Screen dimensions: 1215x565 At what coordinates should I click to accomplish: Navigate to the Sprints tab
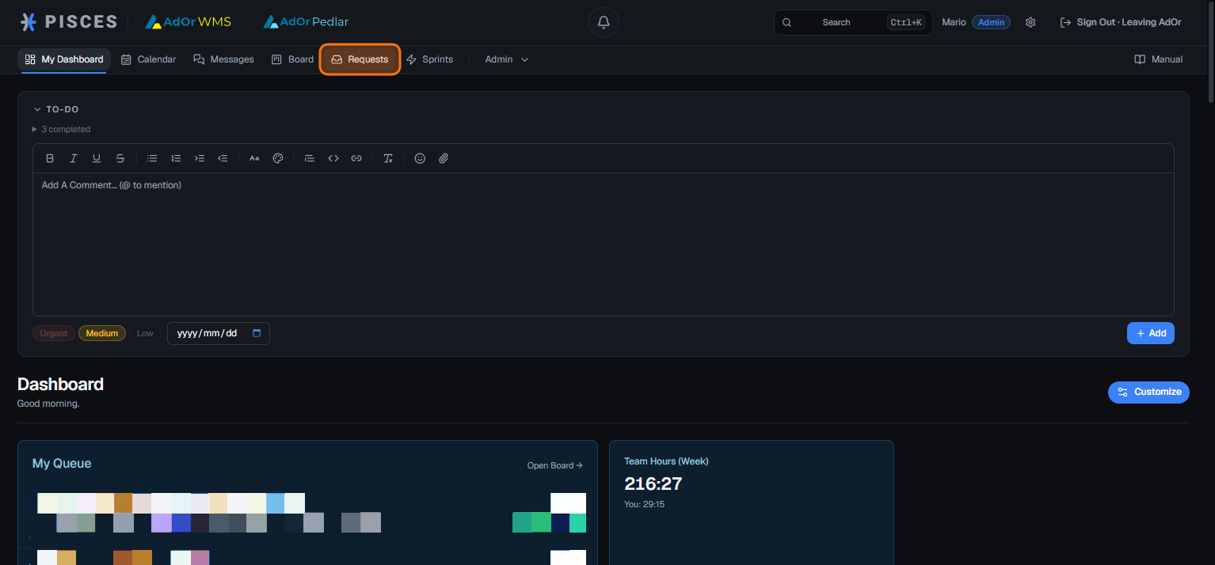[x=429, y=59]
